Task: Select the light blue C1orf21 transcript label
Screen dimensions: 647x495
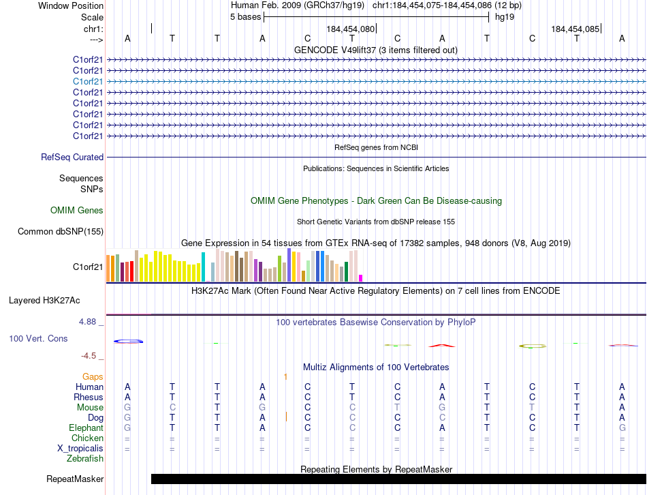Action: [x=88, y=81]
